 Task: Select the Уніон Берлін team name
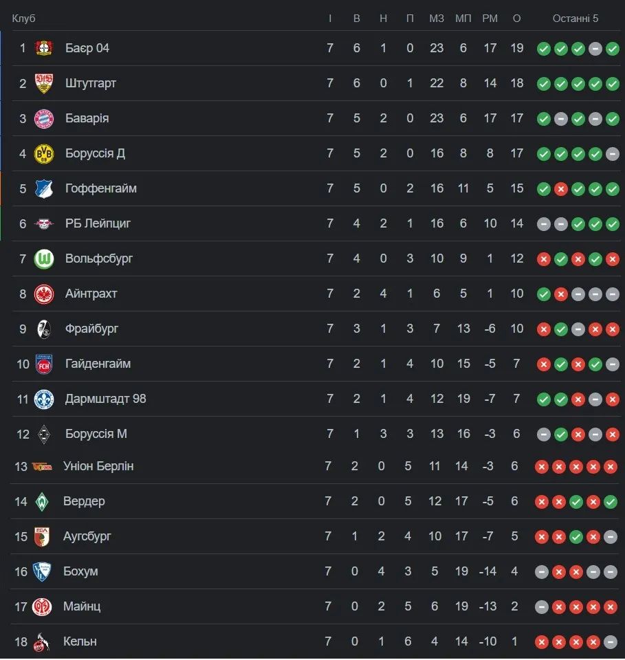click(x=98, y=466)
